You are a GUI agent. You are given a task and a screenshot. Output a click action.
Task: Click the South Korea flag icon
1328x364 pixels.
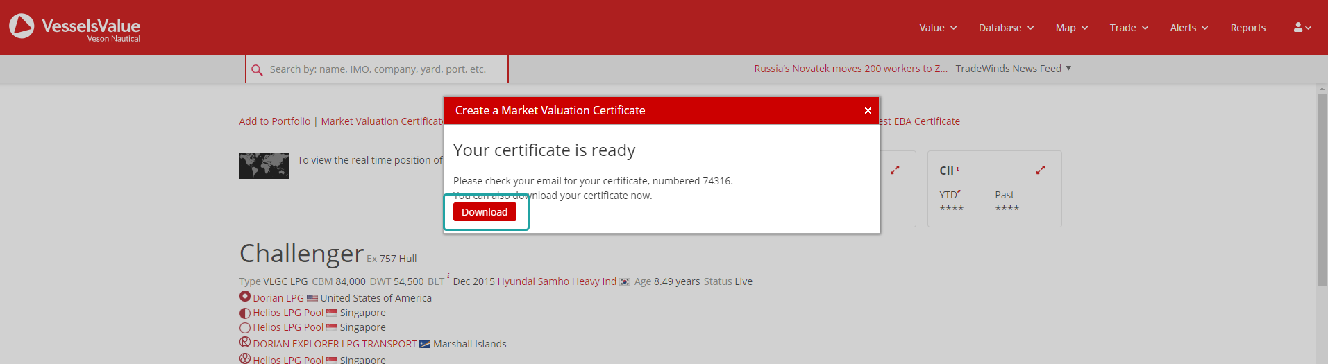625,281
